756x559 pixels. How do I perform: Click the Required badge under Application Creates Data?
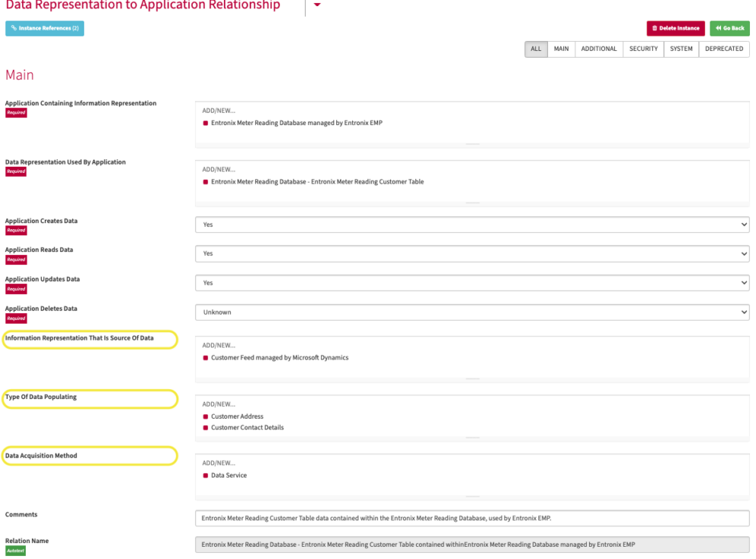tap(16, 230)
